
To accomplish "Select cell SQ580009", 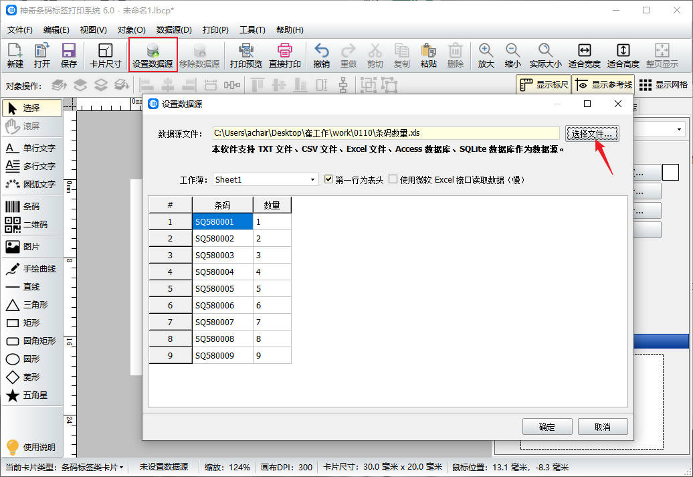I will click(222, 355).
